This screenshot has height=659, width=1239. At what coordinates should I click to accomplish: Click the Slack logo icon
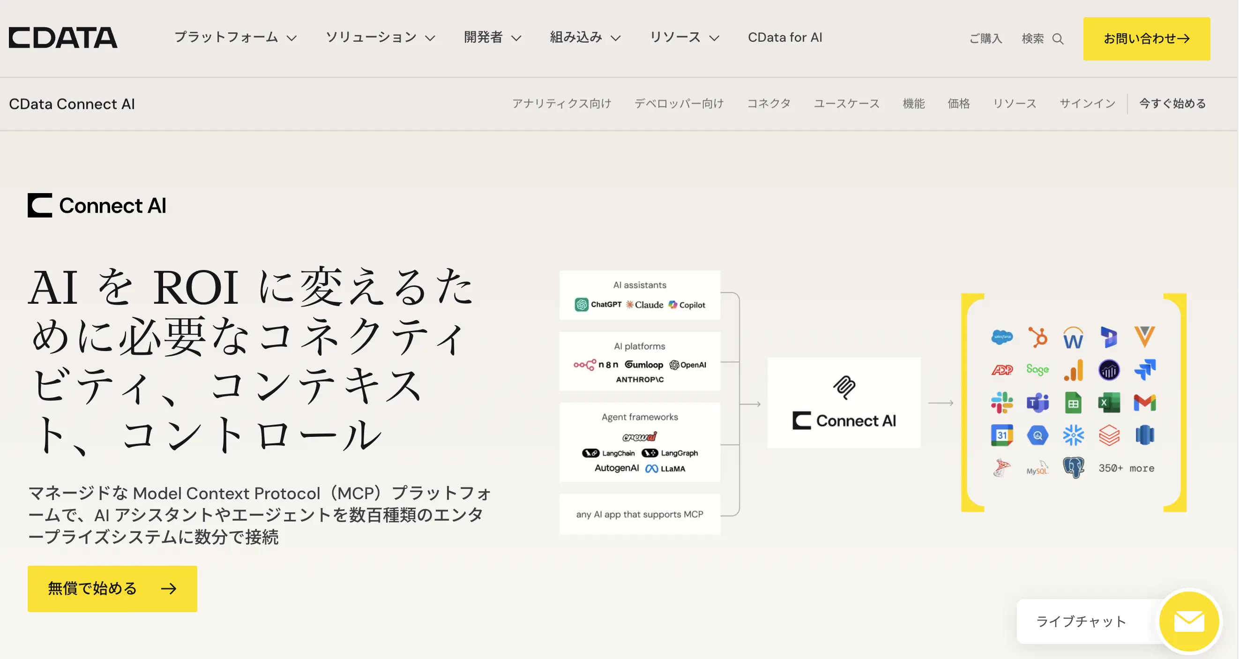[x=1002, y=403]
